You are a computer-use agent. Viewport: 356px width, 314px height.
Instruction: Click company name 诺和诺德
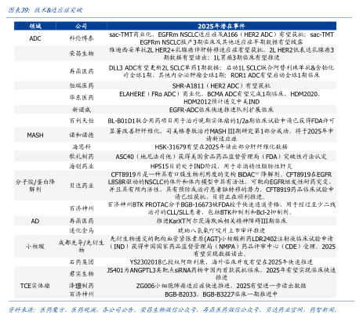(82, 135)
